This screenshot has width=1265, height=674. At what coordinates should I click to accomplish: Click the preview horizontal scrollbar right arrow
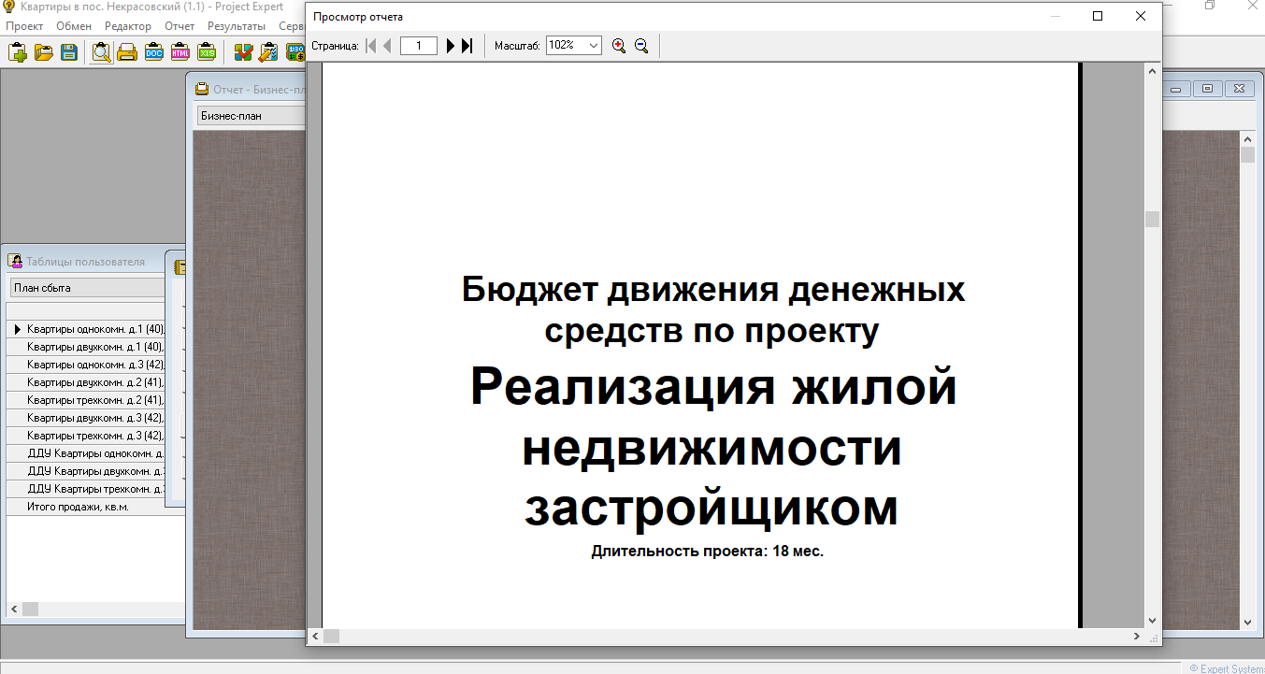(1137, 637)
